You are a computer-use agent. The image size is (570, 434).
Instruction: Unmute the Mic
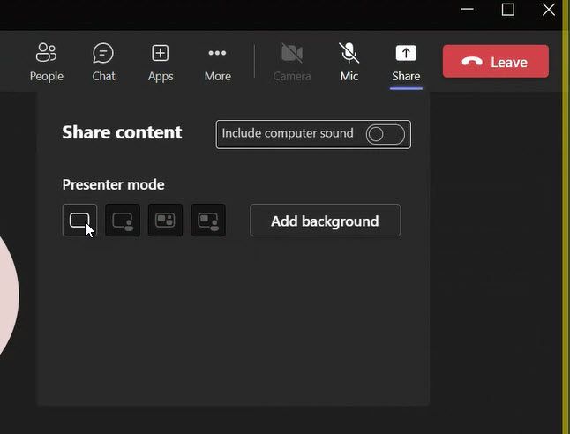pos(349,62)
